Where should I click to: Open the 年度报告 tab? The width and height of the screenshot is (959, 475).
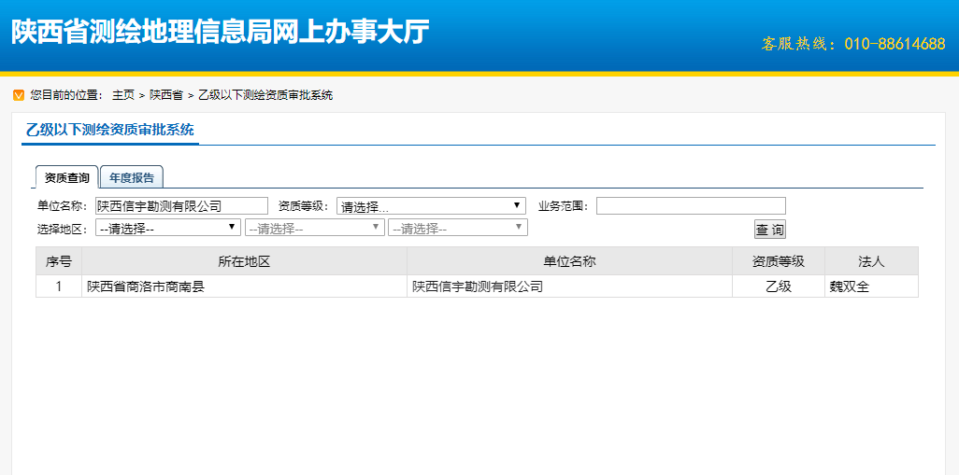coord(132,177)
